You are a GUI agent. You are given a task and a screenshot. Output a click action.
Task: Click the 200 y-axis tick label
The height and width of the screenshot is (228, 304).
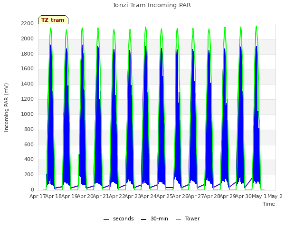click(29, 174)
